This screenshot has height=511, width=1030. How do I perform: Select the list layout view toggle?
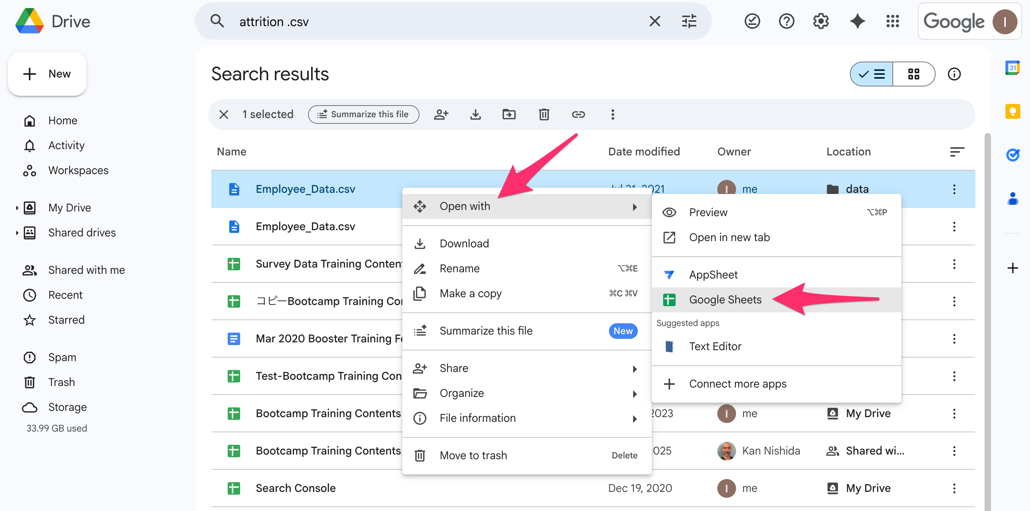point(872,74)
